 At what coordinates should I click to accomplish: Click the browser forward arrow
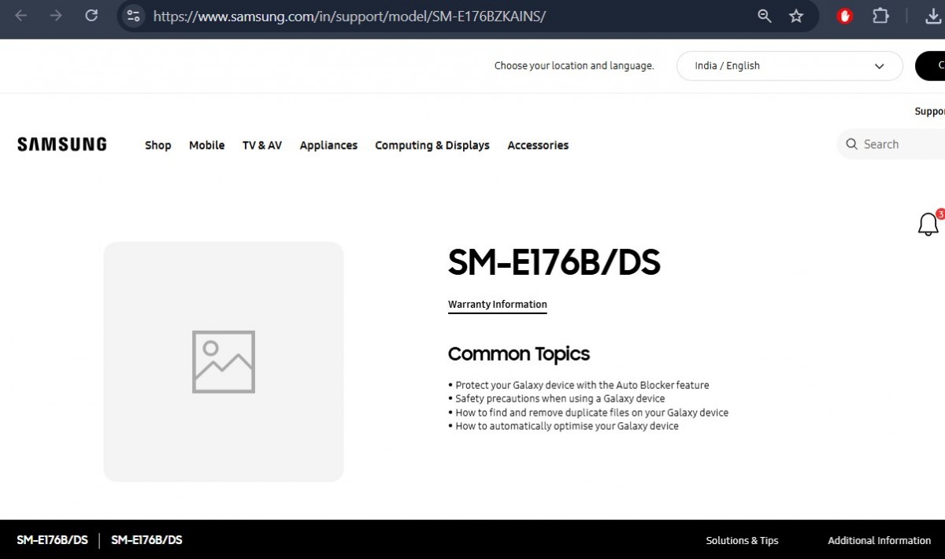[56, 16]
